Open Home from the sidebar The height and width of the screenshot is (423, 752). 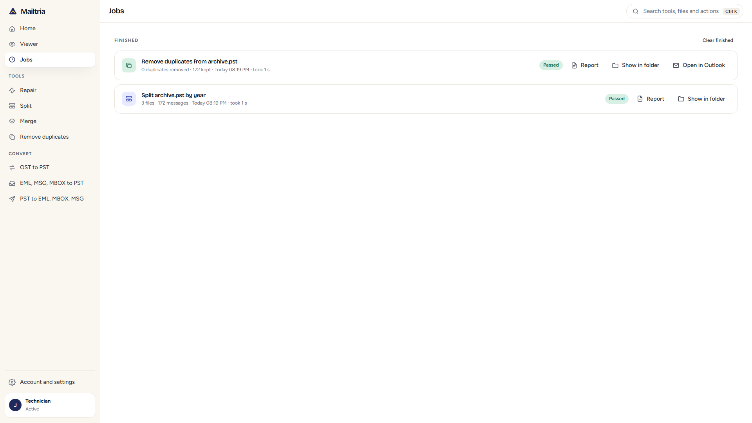tap(50, 28)
